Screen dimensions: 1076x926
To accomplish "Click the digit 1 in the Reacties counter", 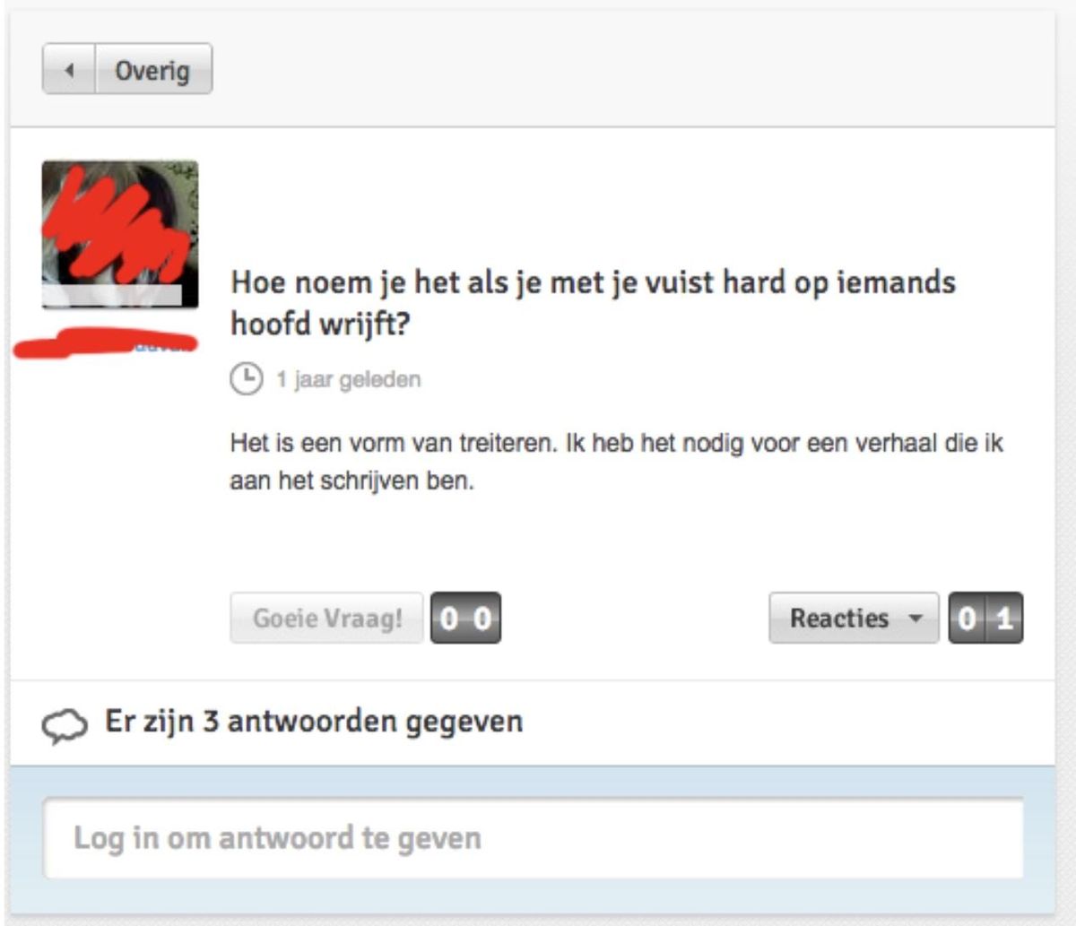I will (1004, 618).
